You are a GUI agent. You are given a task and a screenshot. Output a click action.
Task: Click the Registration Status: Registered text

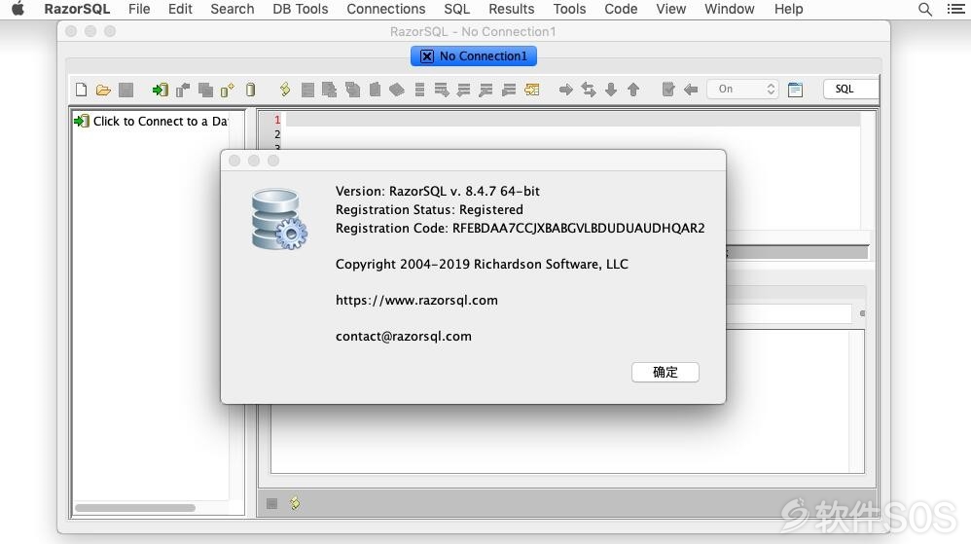coord(429,209)
